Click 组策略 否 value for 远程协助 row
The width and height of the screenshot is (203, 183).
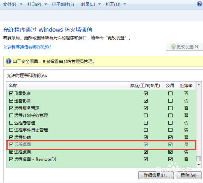186,137
